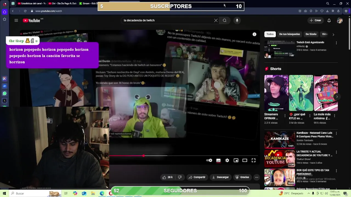Open the sidebar home icon
This screenshot has height=197, width=351.
click(4, 12)
